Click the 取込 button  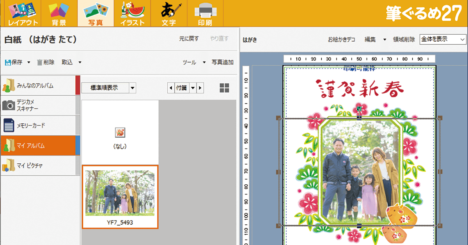(67, 62)
